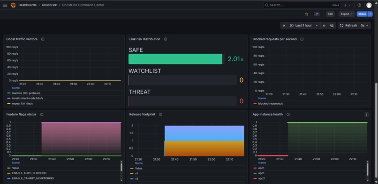Sort Blocked requests legend by Name
This screenshot has width=378, height=184.
262,98
